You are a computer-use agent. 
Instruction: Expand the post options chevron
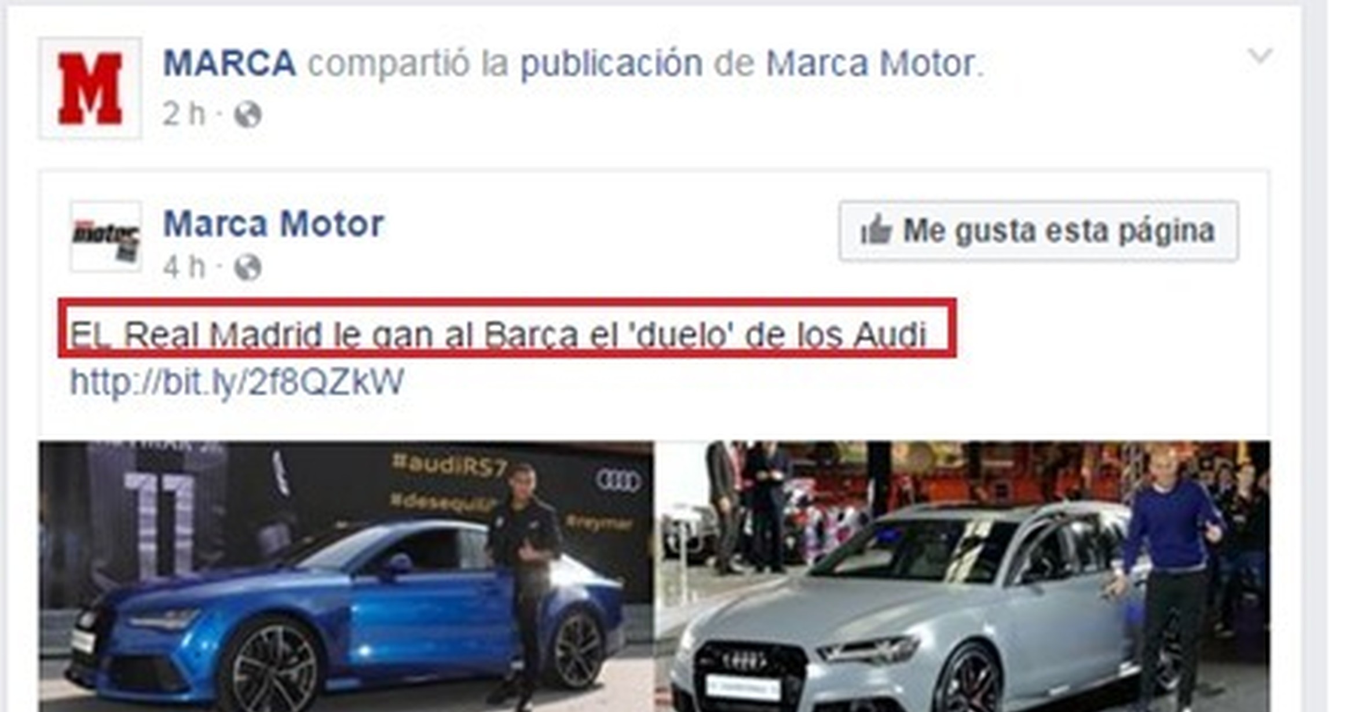point(1260,56)
